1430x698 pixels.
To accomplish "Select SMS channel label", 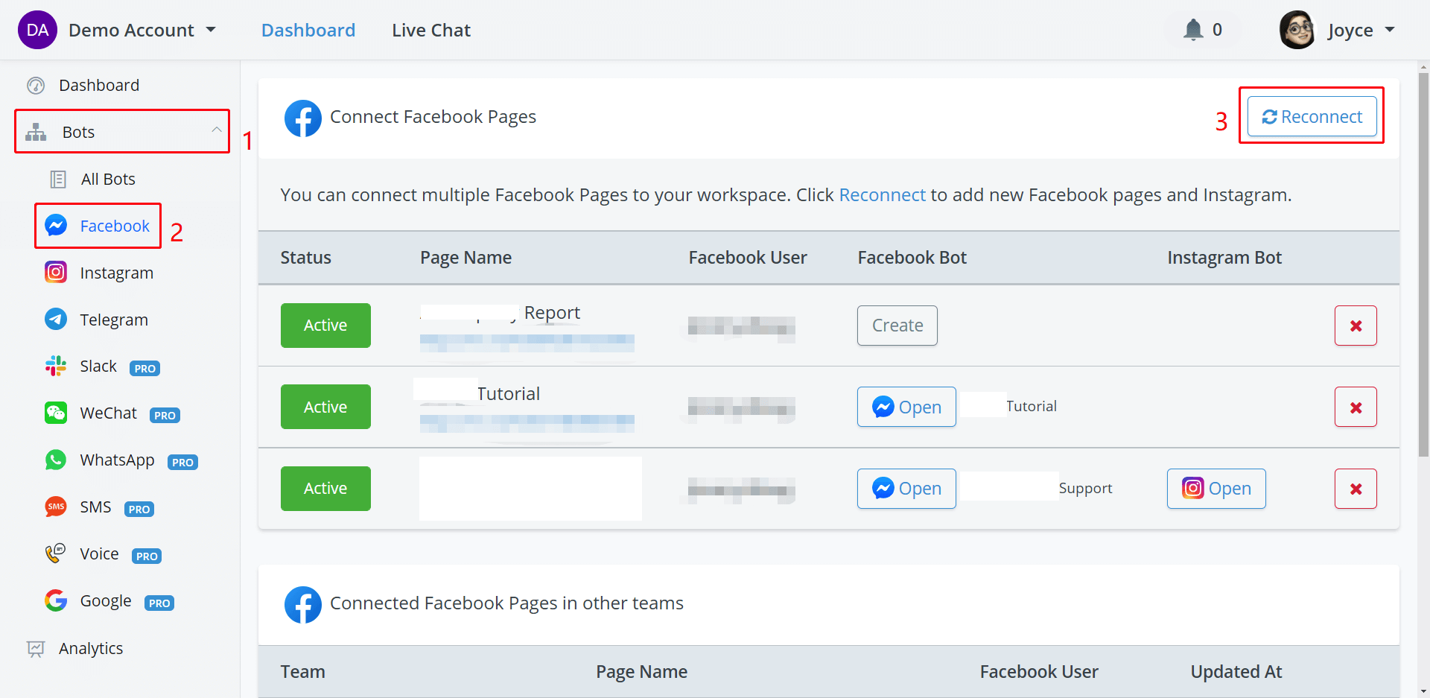I will 95,507.
